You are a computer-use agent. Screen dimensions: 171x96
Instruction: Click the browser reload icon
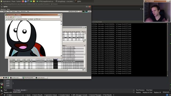pyautogui.click(x=13, y=17)
